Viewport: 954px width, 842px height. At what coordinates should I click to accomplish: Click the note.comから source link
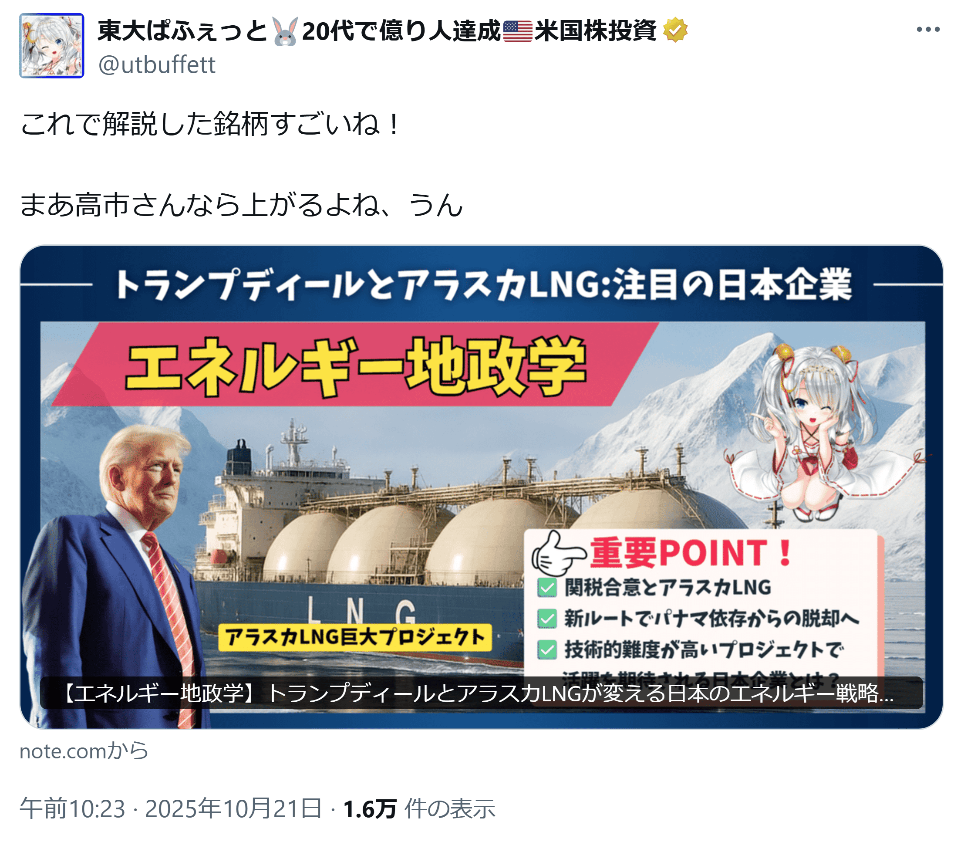coord(84,751)
